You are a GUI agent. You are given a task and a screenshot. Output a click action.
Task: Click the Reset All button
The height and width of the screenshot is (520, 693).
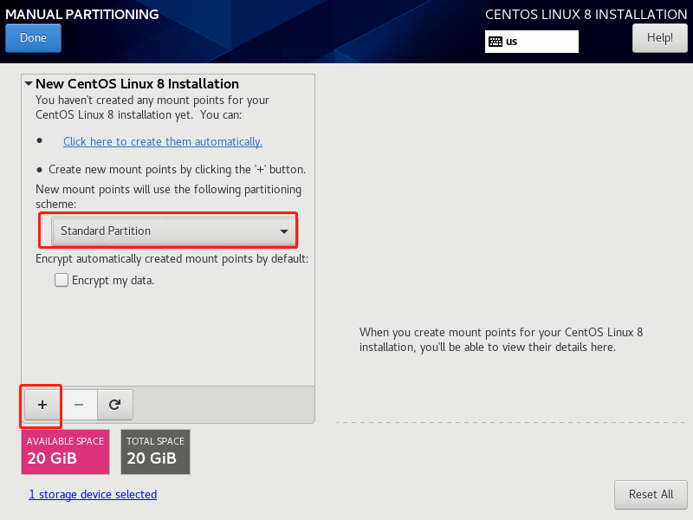click(x=651, y=494)
